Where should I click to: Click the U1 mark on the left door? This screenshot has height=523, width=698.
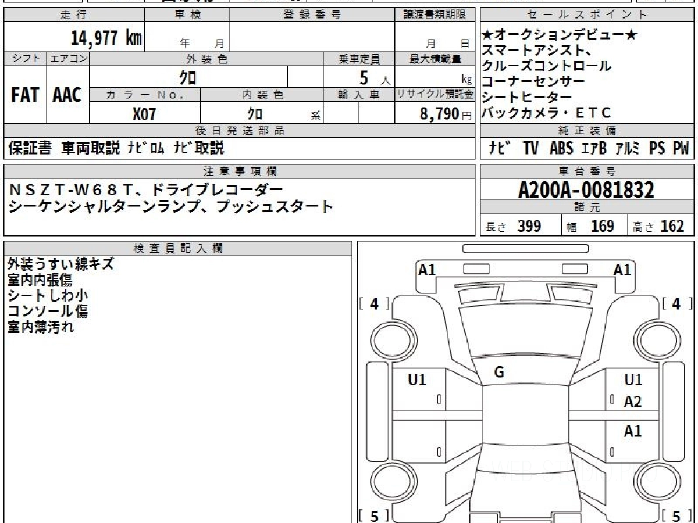click(x=417, y=380)
